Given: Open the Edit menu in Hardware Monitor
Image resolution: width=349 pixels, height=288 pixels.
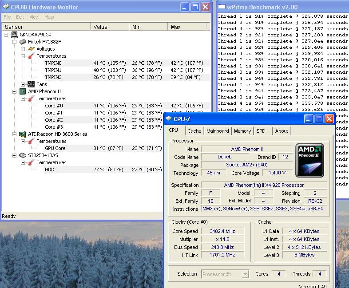Looking at the screenshot, I should (x=20, y=17).
